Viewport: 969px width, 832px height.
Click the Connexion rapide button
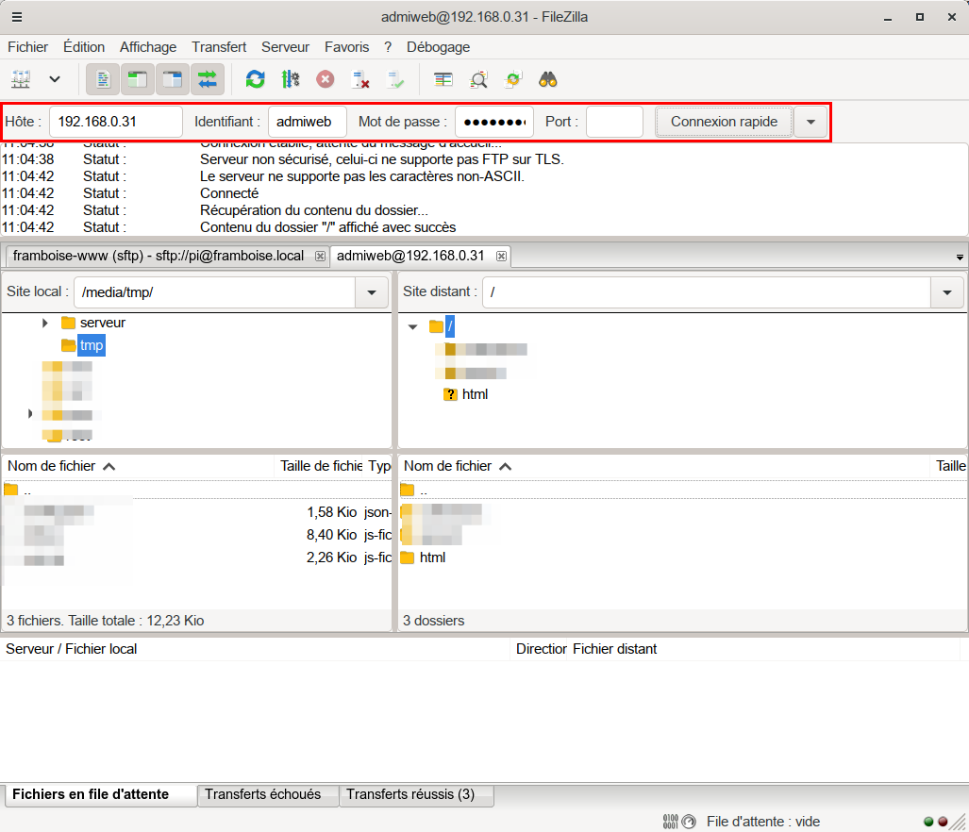724,122
